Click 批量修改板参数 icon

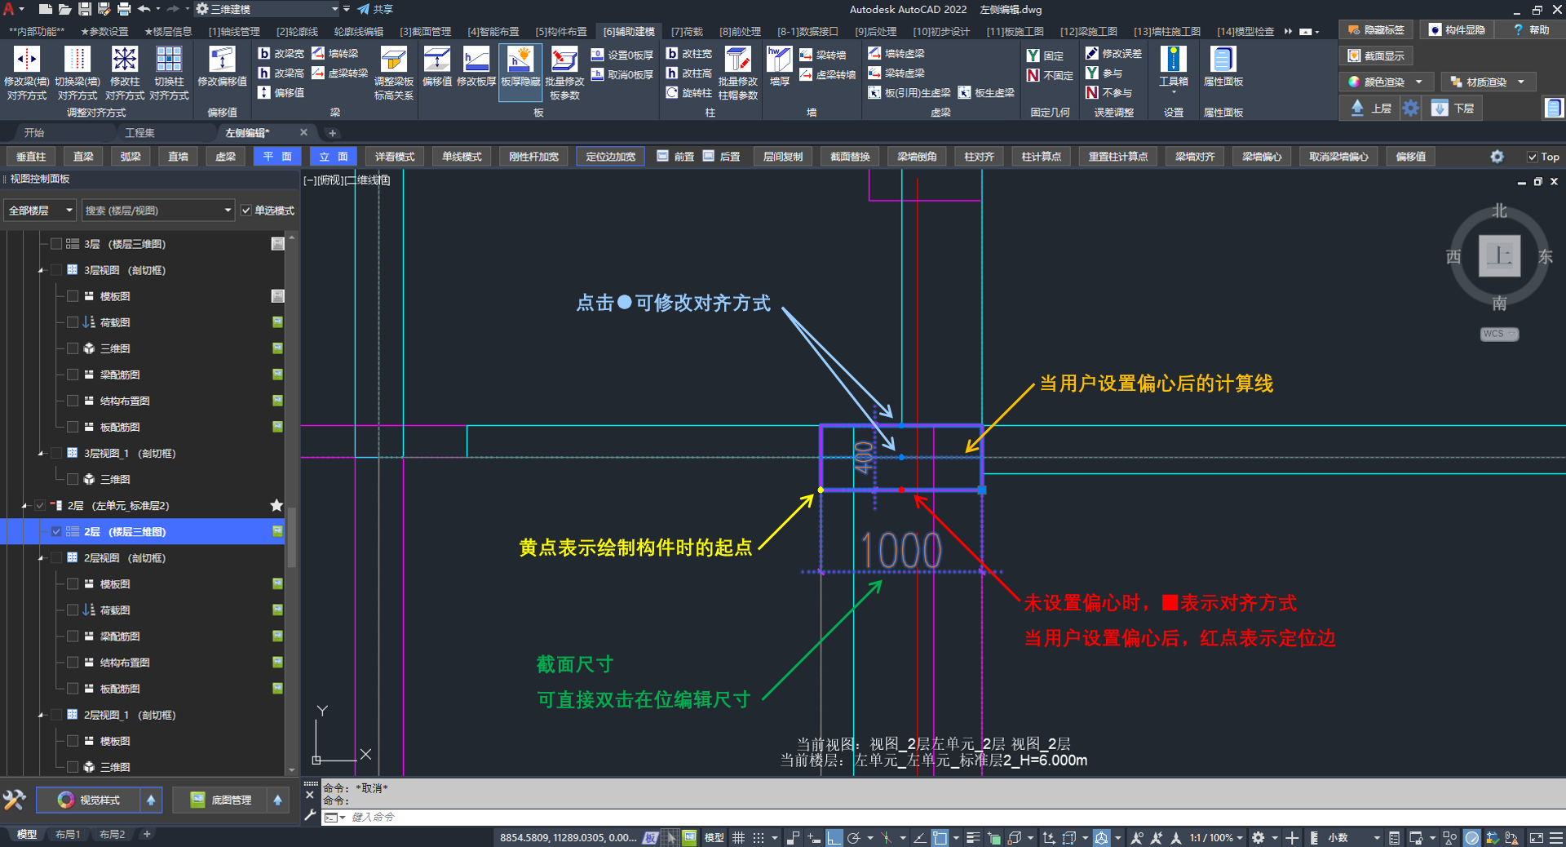[564, 60]
